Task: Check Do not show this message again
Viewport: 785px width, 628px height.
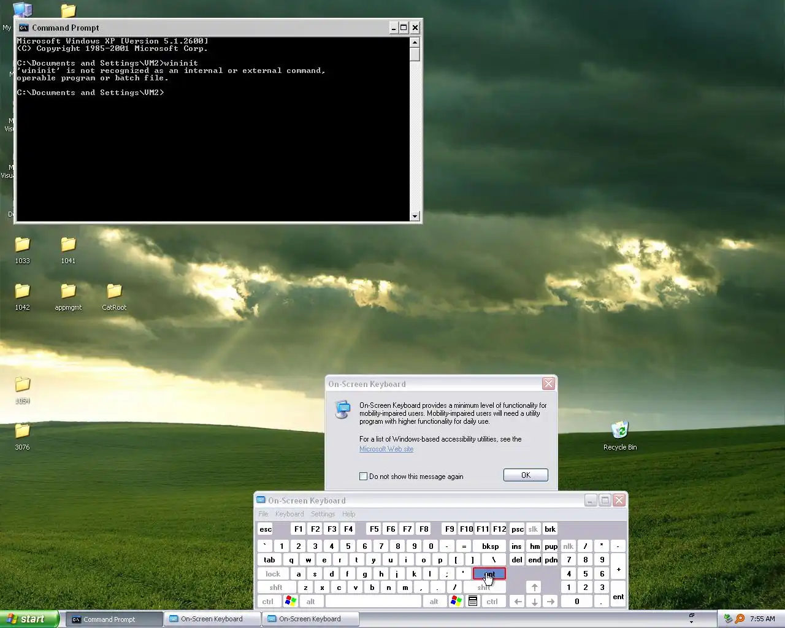Action: pyautogui.click(x=363, y=477)
